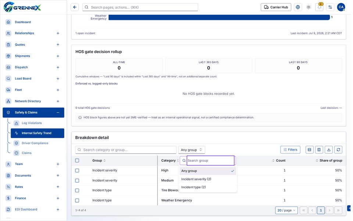
Task: Open the Filters button
Action: pos(290,150)
